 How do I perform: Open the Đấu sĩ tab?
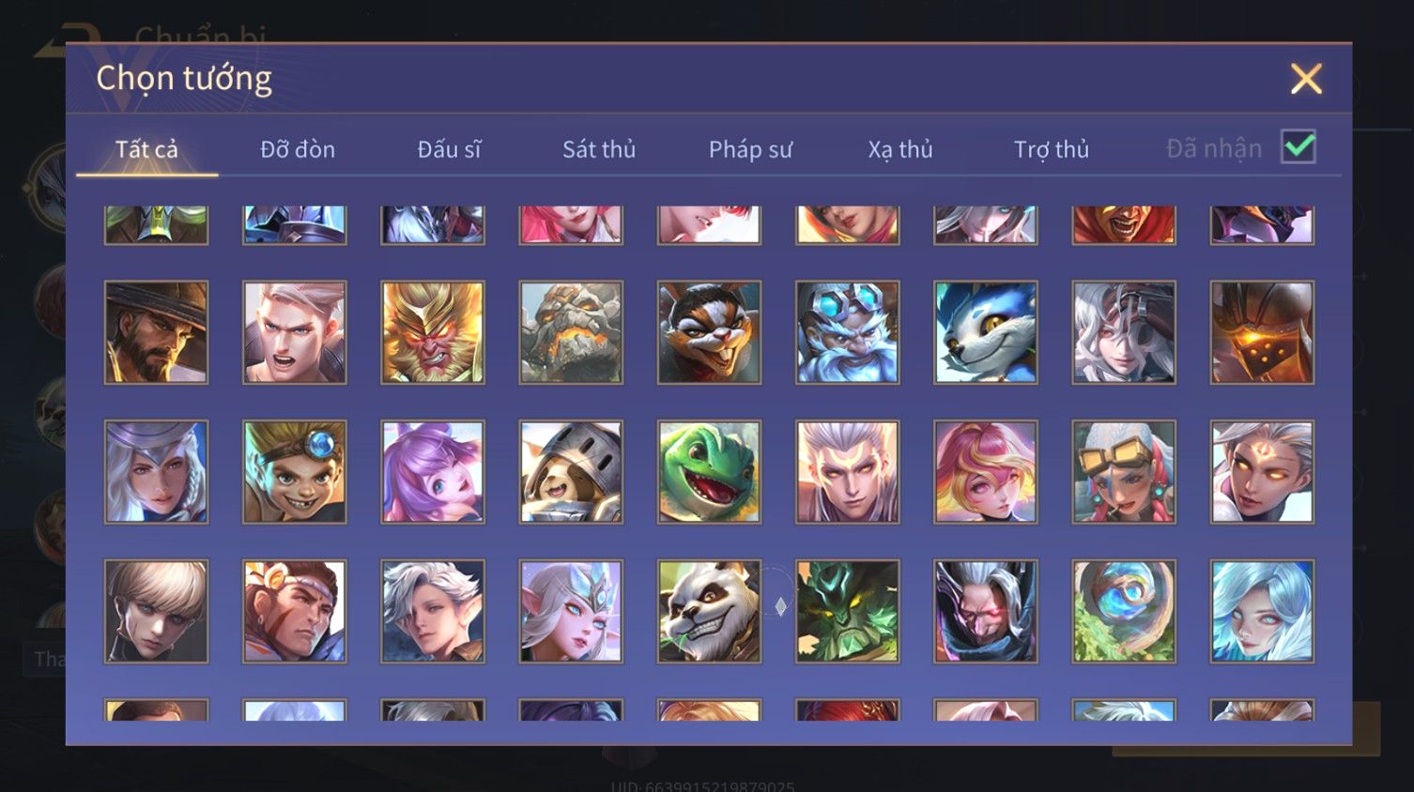pos(449,149)
